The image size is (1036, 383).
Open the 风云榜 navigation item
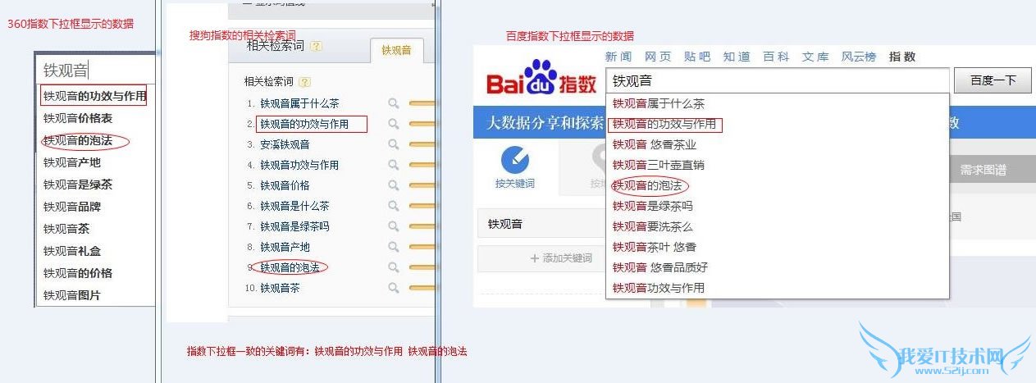point(859,57)
